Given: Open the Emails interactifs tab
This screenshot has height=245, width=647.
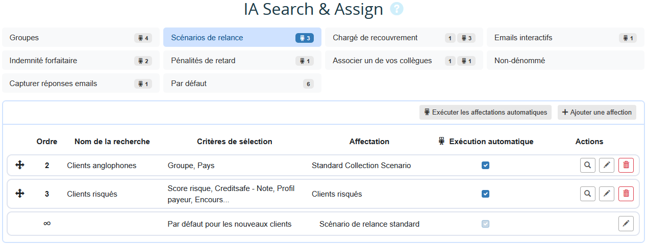Looking at the screenshot, I should [x=565, y=38].
